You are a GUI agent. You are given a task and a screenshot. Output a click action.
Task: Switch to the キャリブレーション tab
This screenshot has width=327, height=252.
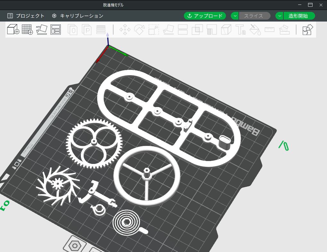(78, 16)
